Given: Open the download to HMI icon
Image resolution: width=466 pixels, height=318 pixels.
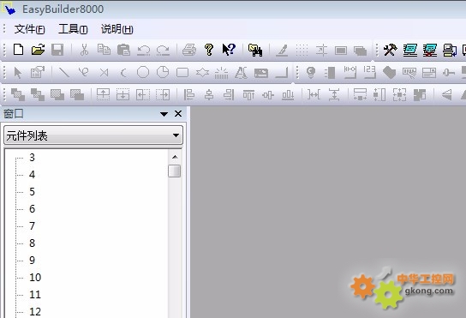Looking at the screenshot, I should [464, 50].
